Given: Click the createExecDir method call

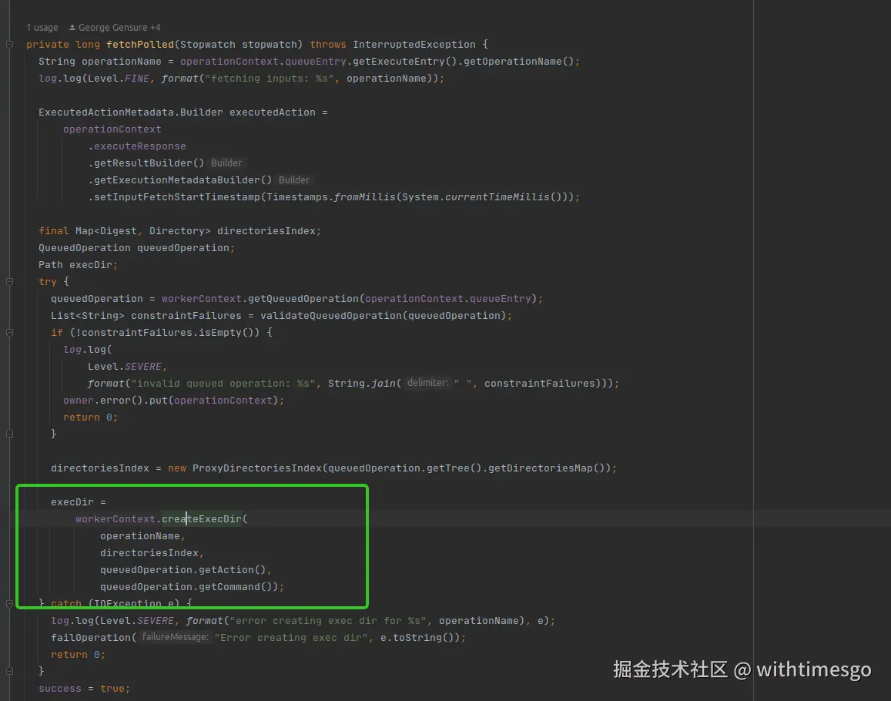Looking at the screenshot, I should (202, 519).
